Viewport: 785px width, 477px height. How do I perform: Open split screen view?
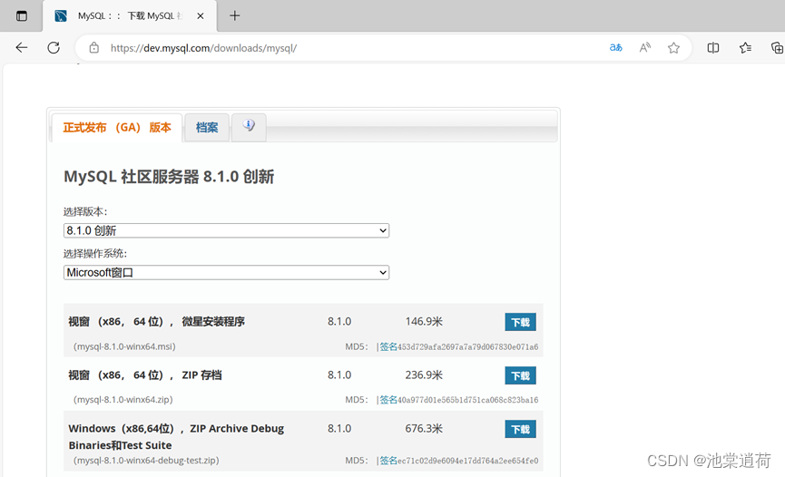(x=713, y=48)
